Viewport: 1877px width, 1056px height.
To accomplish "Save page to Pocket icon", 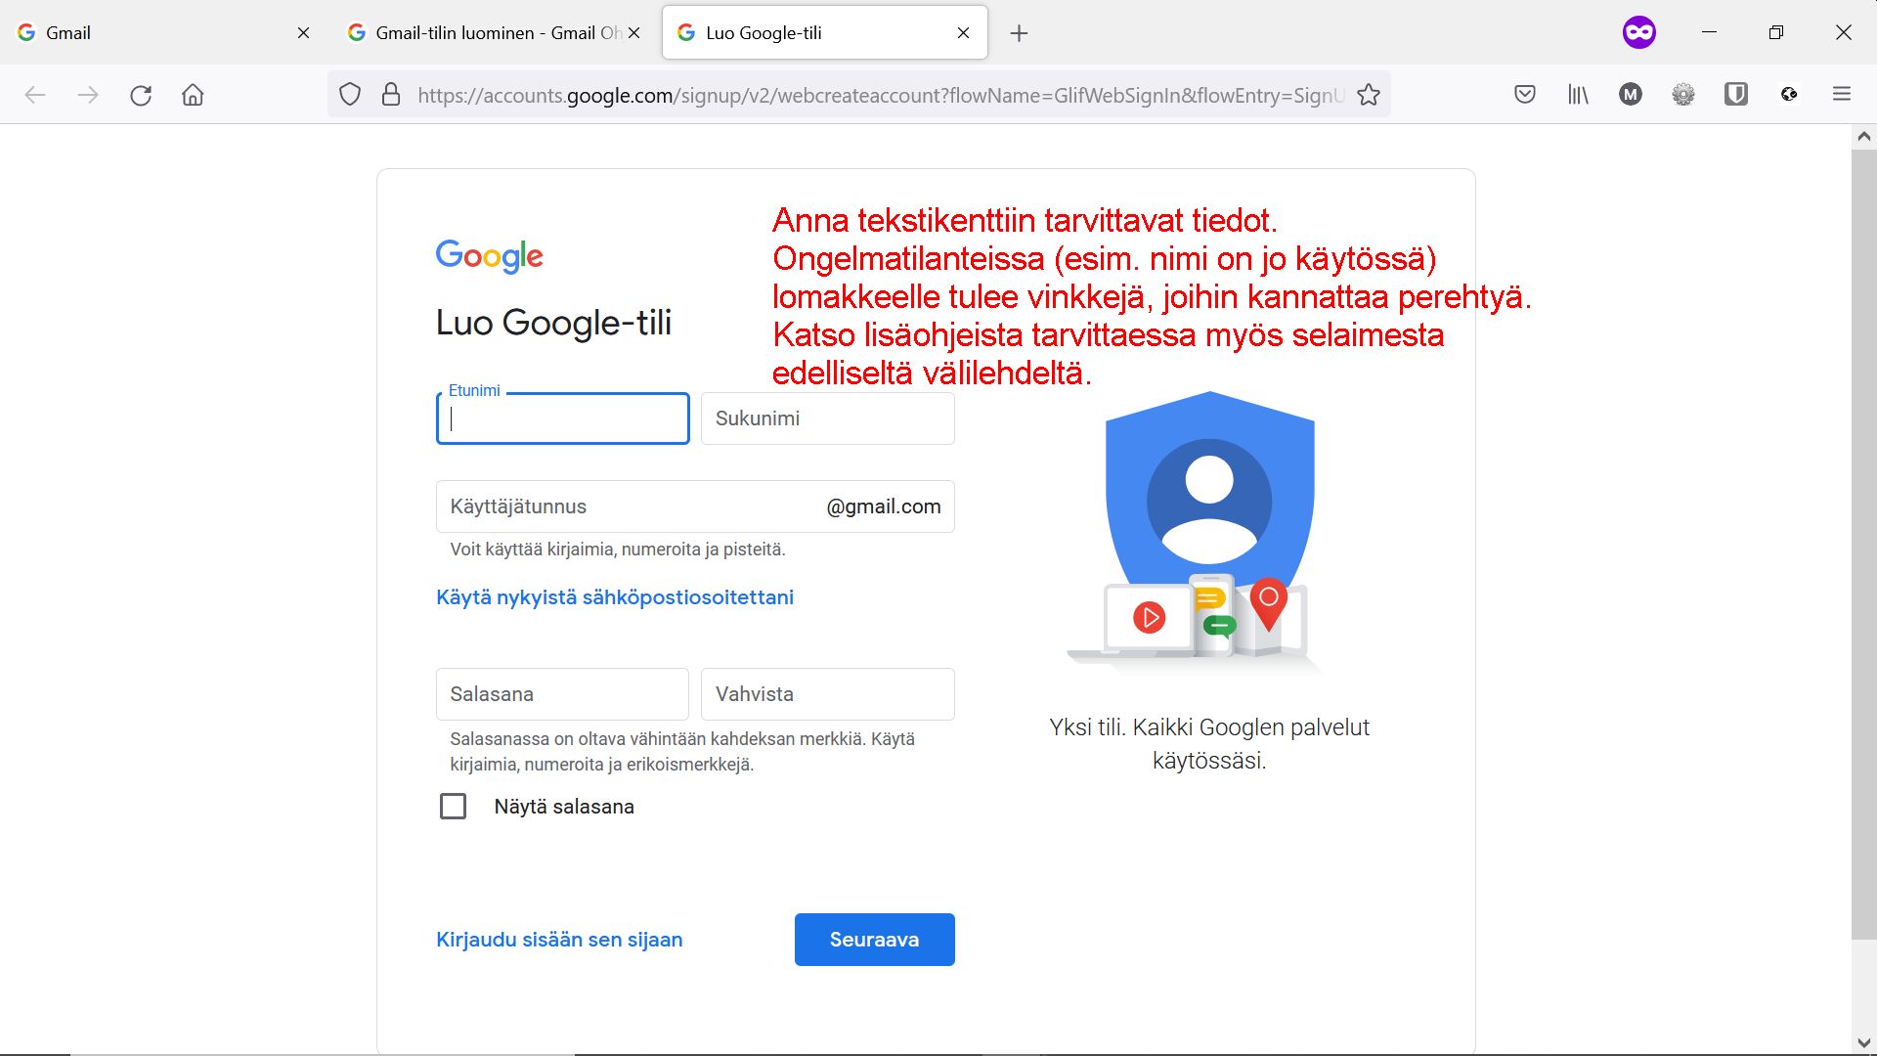I will (x=1525, y=95).
